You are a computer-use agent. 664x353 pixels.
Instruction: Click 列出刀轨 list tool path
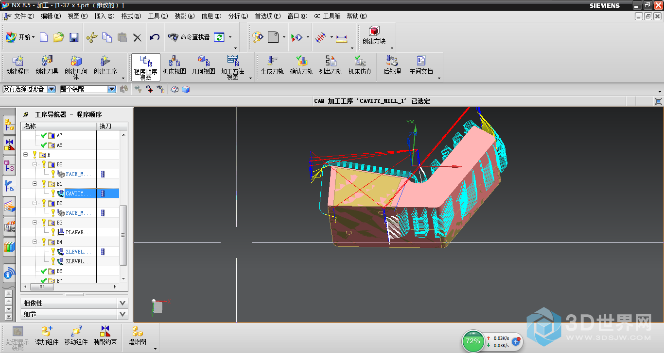coord(331,65)
